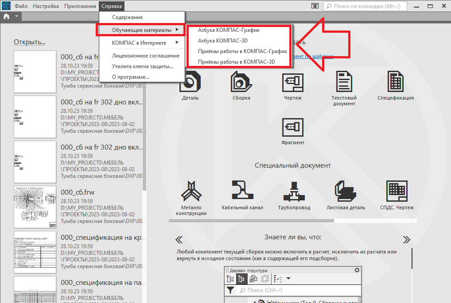
Task: Create a new Фрагмент document
Action: coord(293,131)
